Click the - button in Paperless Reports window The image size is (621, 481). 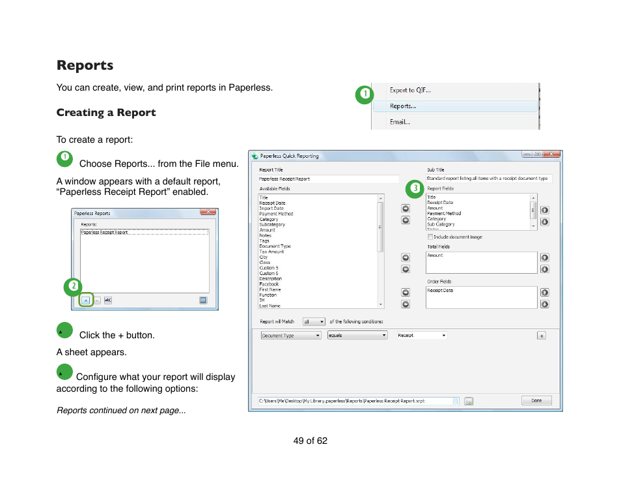coord(98,300)
